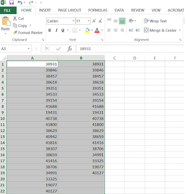Click the Save icon in quick access toolbar
Viewport: 186px width, 194px height.
(x=12, y=2)
